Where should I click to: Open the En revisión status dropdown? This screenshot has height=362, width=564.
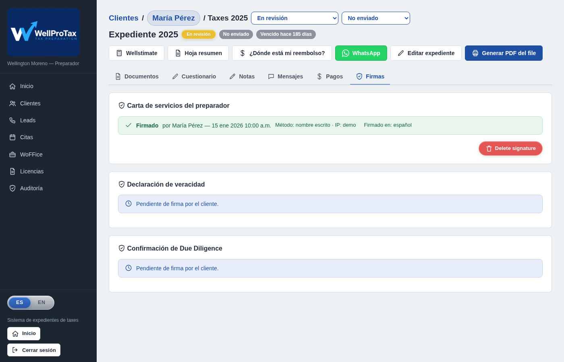pyautogui.click(x=294, y=18)
